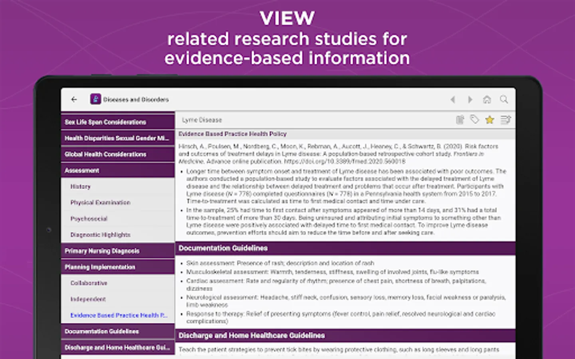575x359 pixels.
Task: Open search with magnifier icon
Action: (x=504, y=99)
